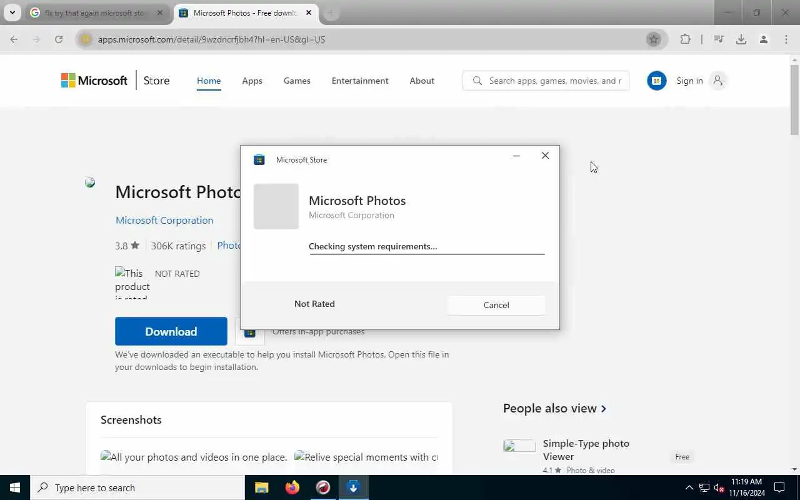This screenshot has height=500, width=800.
Task: Click 'Not Rated' text in the dialog
Action: click(314, 304)
